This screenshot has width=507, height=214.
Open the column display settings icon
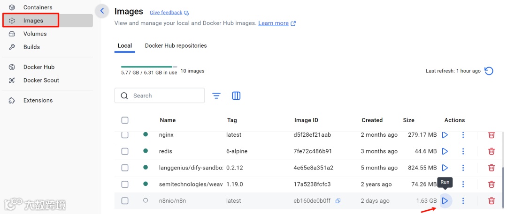(x=236, y=96)
